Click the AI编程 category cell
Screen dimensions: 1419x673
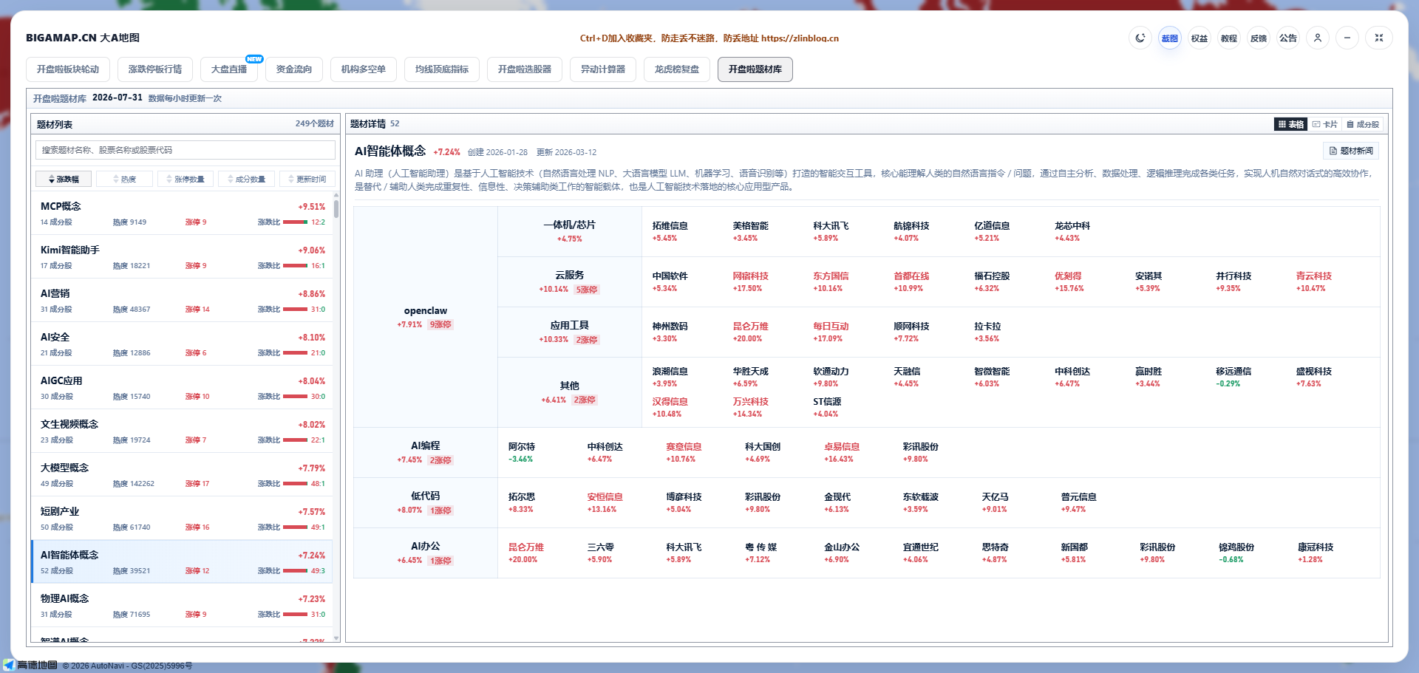426,452
